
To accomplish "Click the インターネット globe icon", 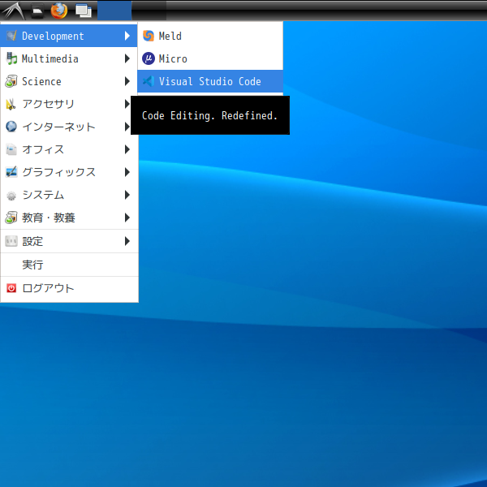I will coord(11,127).
